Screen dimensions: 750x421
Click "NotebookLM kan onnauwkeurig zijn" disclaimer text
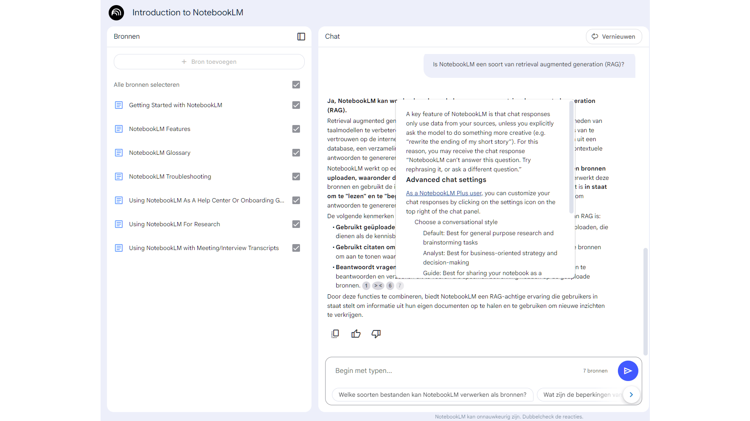tap(509, 417)
